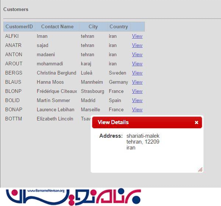Show details for AROUT via View link

pos(137,64)
